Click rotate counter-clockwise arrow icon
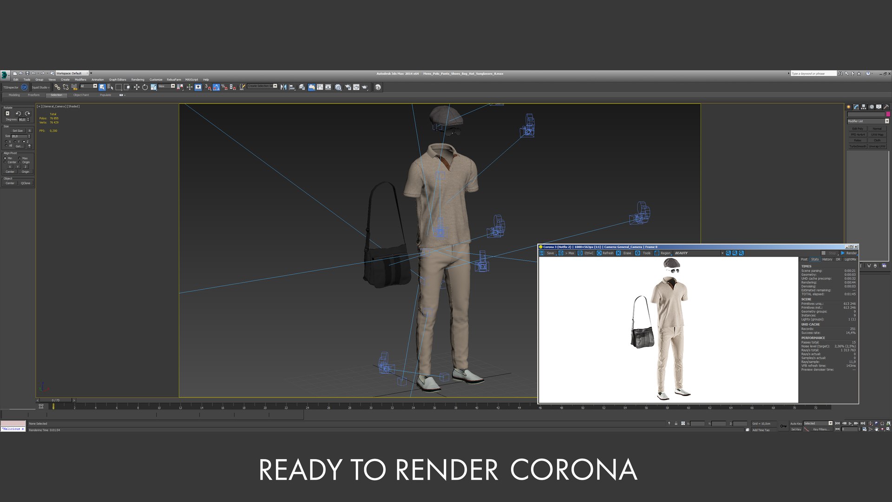 pyautogui.click(x=19, y=113)
